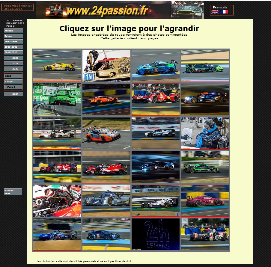Open the 2010-2019 gallery section
The height and width of the screenshot is (267, 271).
(x=13, y=52)
